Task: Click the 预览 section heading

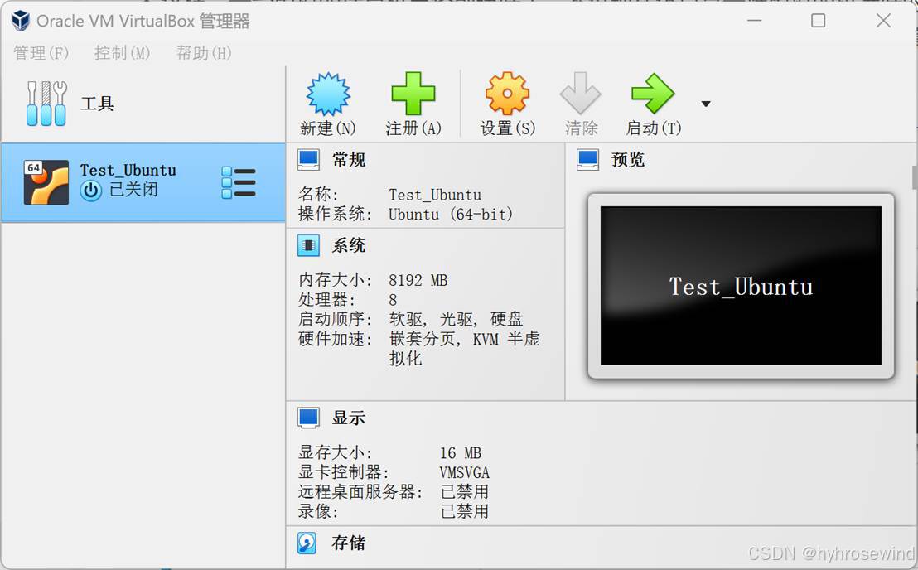Action: (x=628, y=160)
